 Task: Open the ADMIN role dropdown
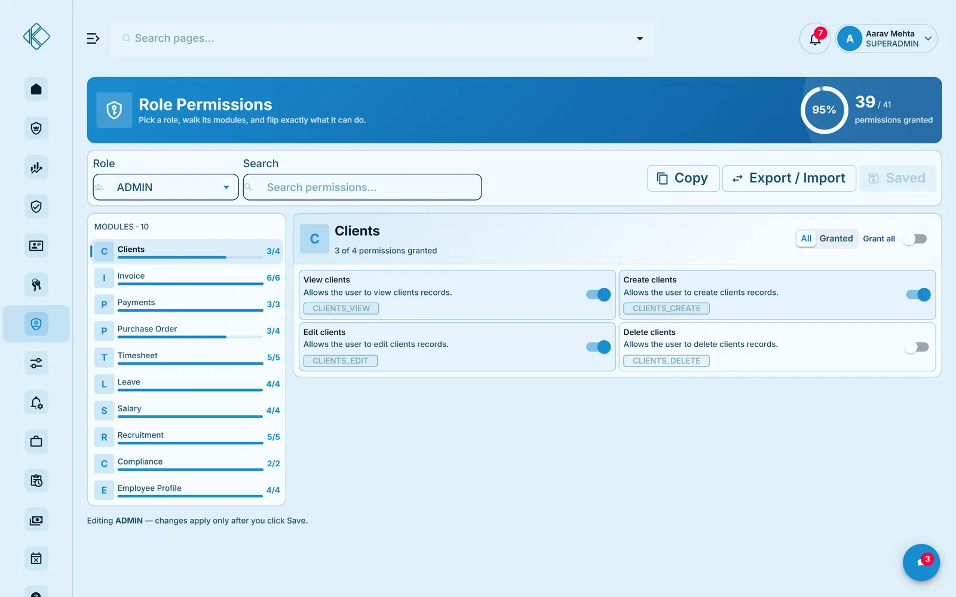pos(166,187)
